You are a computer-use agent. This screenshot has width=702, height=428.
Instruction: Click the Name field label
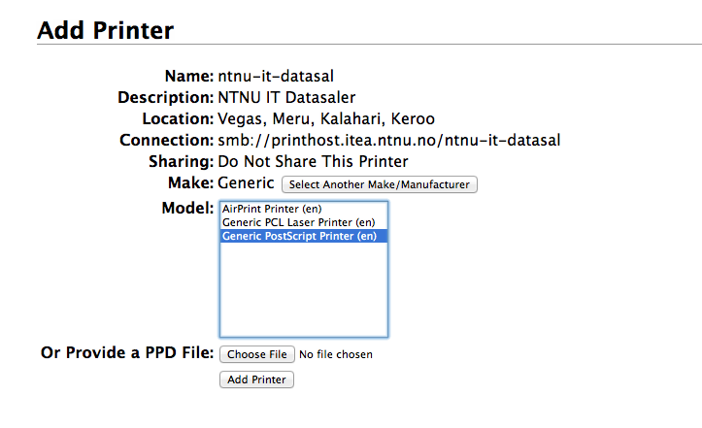[189, 76]
